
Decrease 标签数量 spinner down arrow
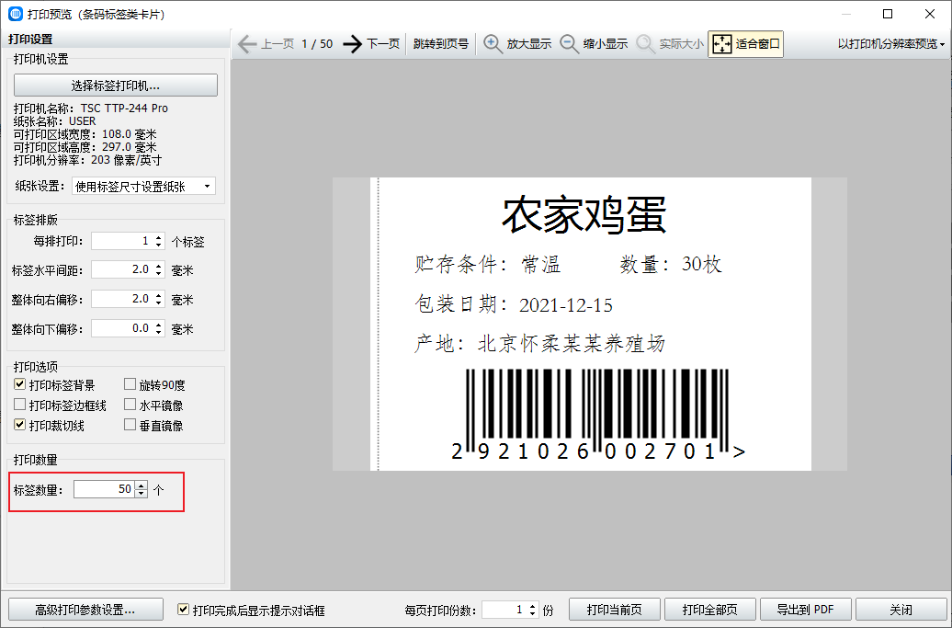[x=141, y=493]
